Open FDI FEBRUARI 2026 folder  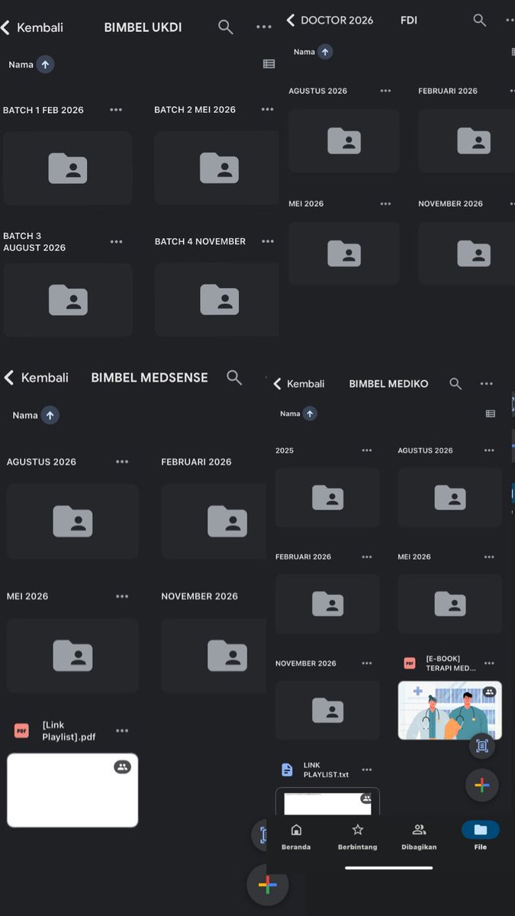click(466, 140)
